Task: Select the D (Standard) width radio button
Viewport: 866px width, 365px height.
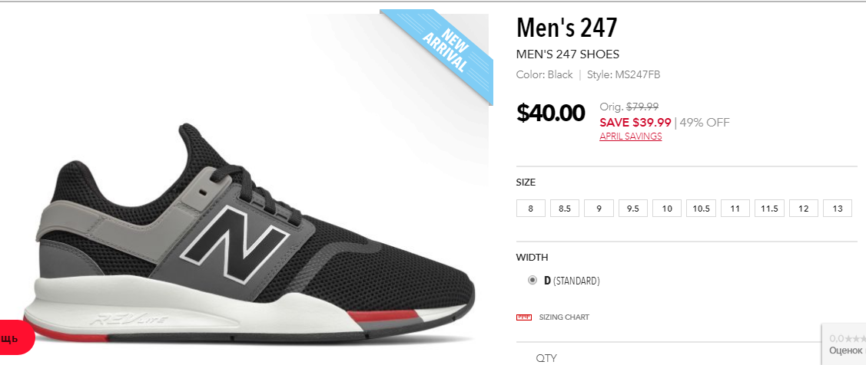Action: 532,280
